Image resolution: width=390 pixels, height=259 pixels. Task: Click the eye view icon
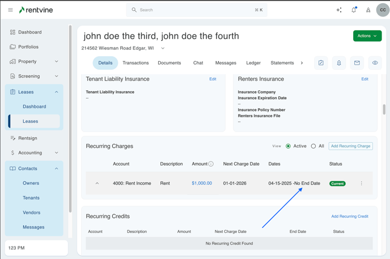pyautogui.click(x=375, y=63)
